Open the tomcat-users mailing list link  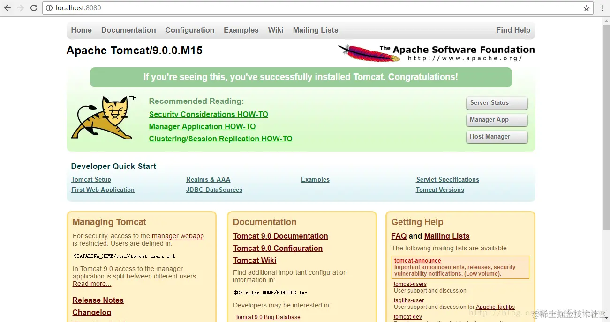pyautogui.click(x=410, y=284)
